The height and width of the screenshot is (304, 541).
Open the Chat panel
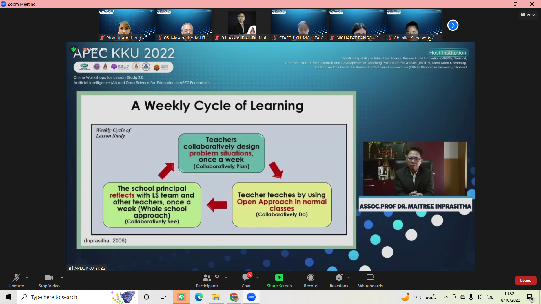tap(246, 278)
